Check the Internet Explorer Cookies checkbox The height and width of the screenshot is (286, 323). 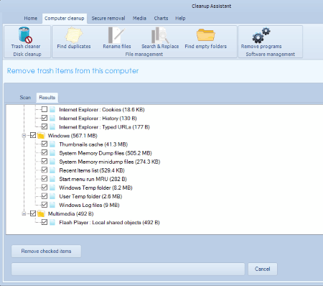(x=45, y=109)
